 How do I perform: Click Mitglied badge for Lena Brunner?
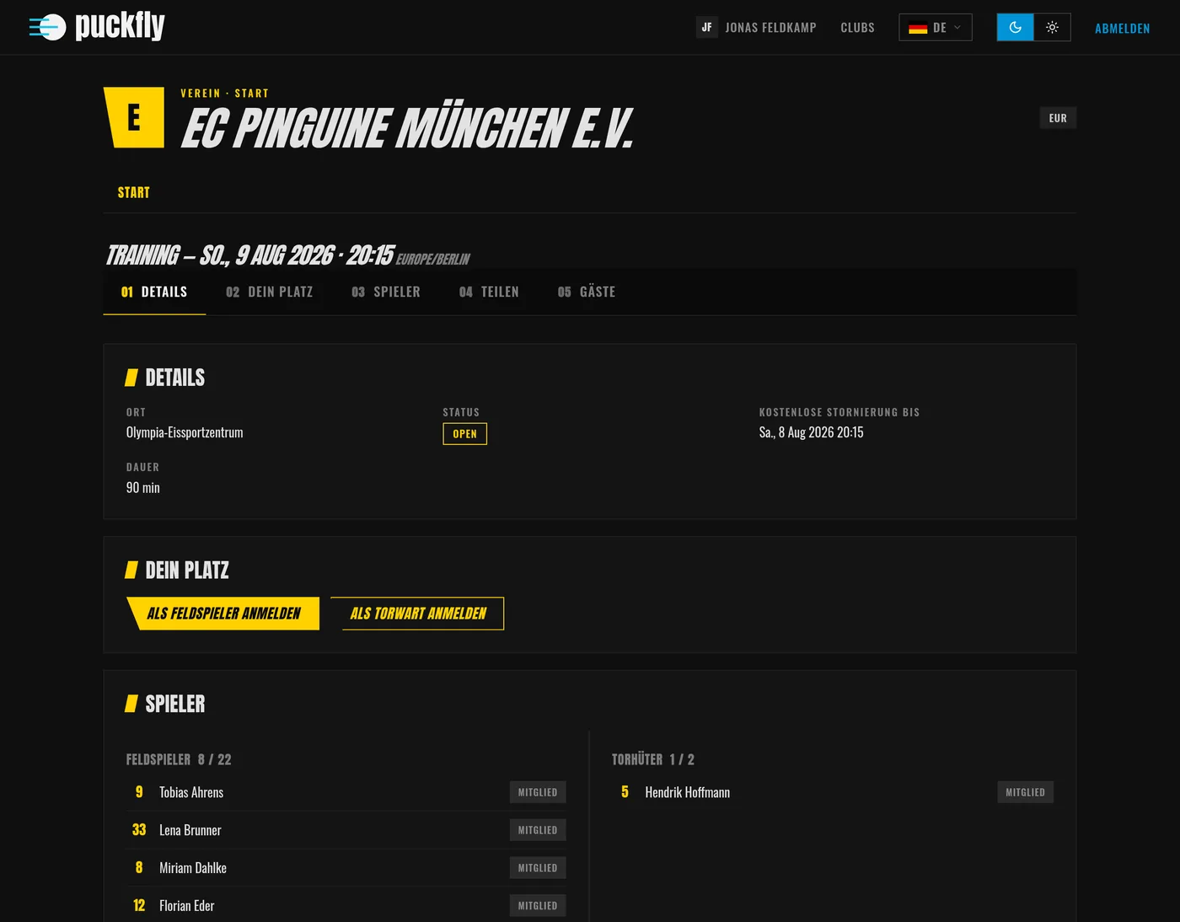[538, 830]
